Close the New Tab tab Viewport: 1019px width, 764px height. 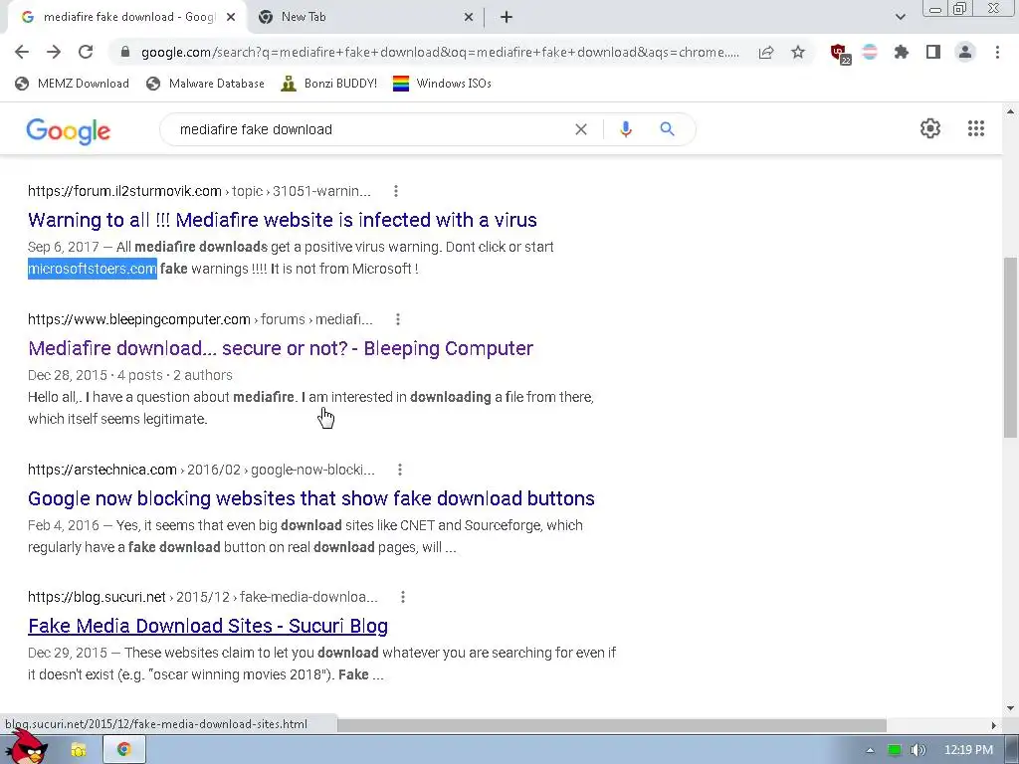469,17
